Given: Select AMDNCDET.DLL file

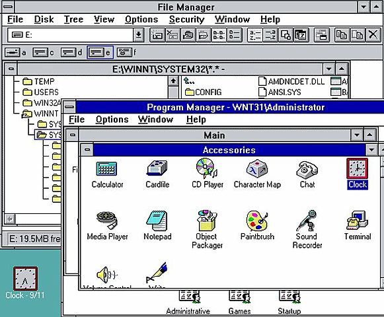Looking at the screenshot, I should [x=291, y=81].
